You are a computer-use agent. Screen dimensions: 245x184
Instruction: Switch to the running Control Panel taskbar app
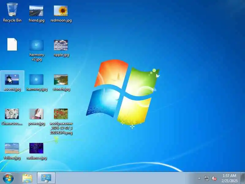coord(46,178)
